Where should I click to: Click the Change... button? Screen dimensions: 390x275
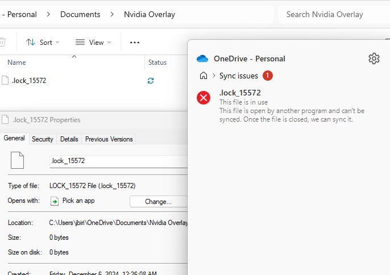(159, 202)
